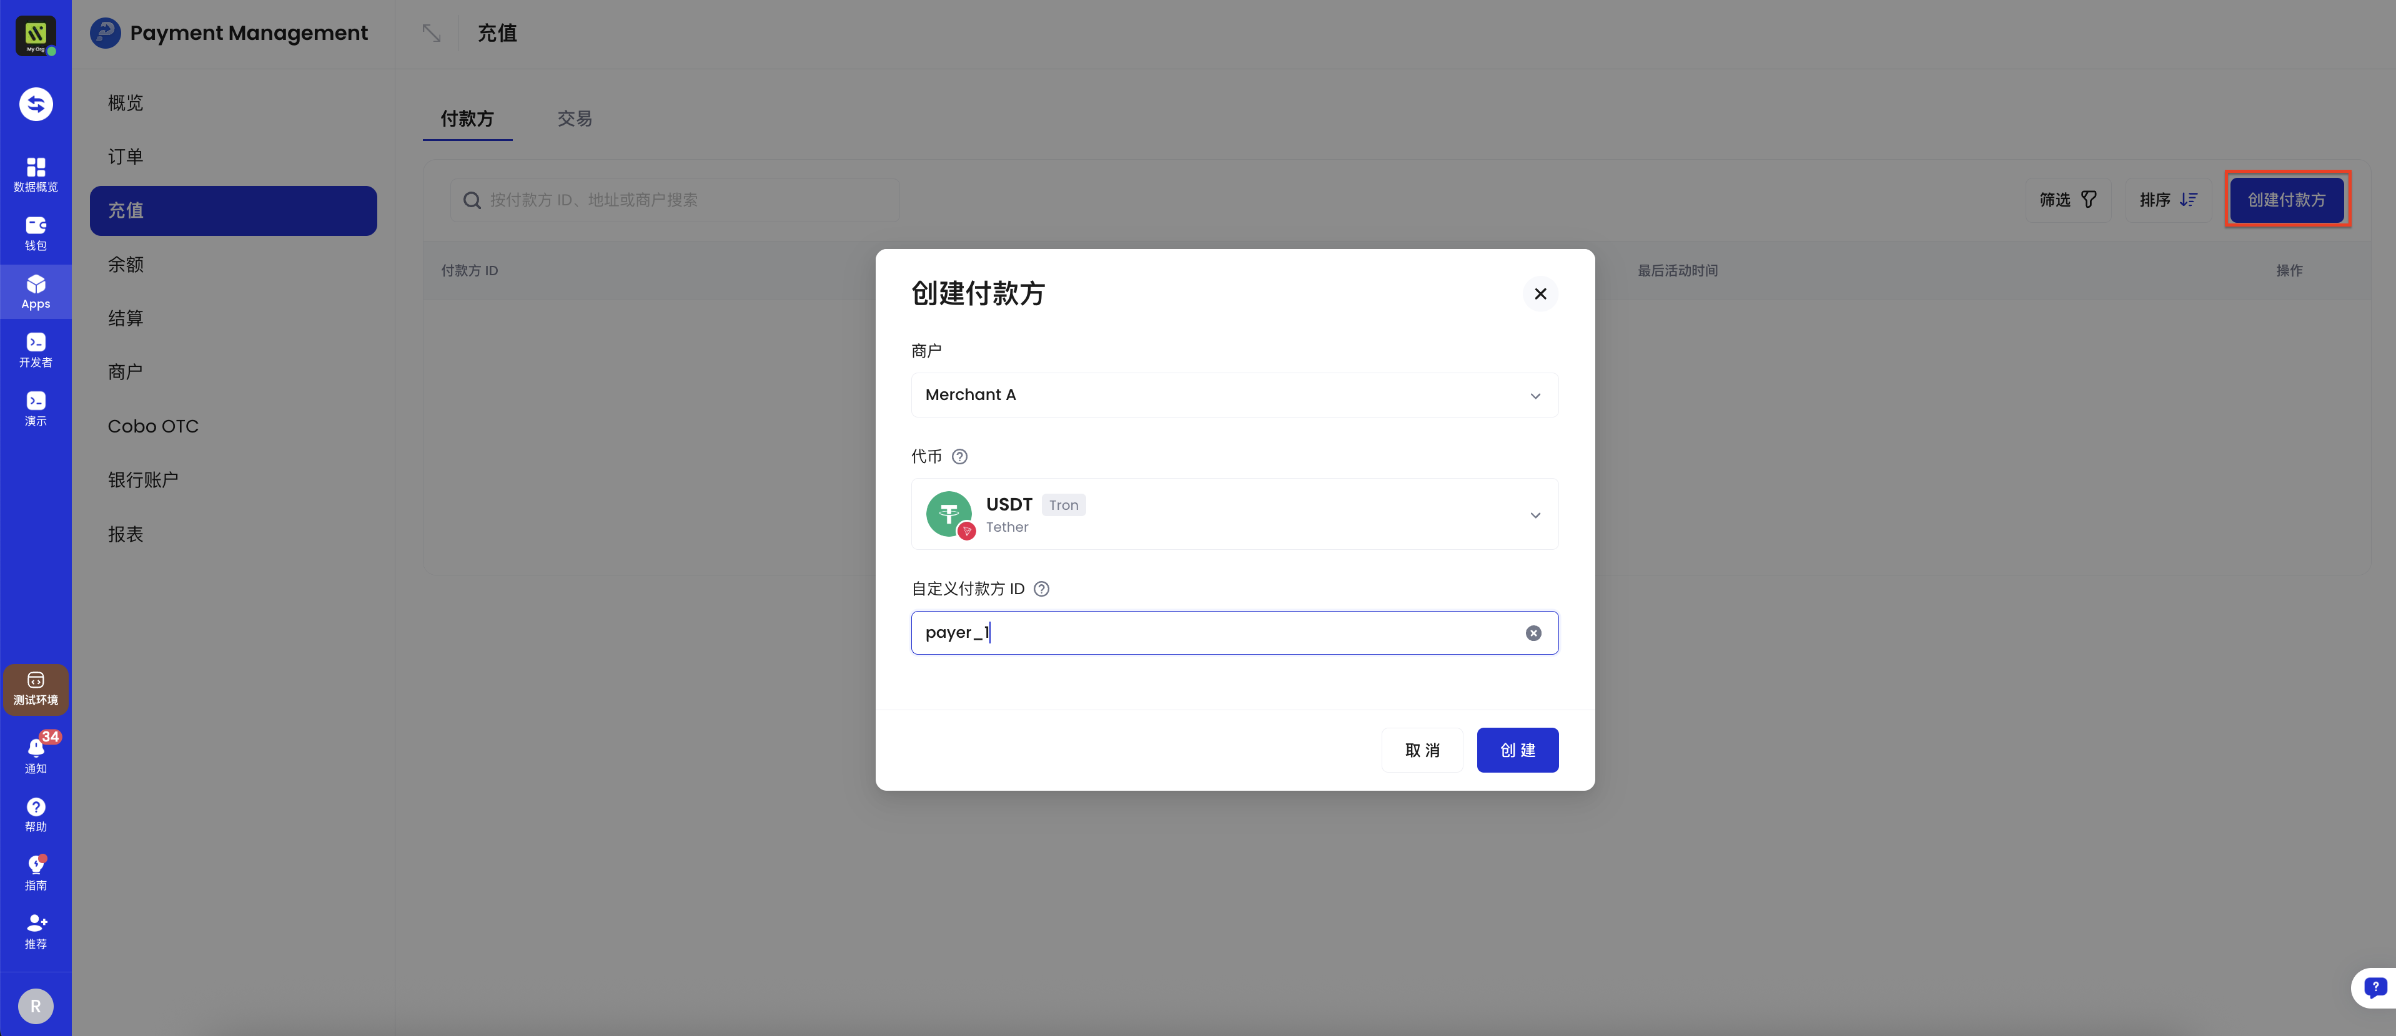The height and width of the screenshot is (1036, 2396).
Task: Click info icon next to 自定义付款方 ID
Action: tap(1041, 589)
